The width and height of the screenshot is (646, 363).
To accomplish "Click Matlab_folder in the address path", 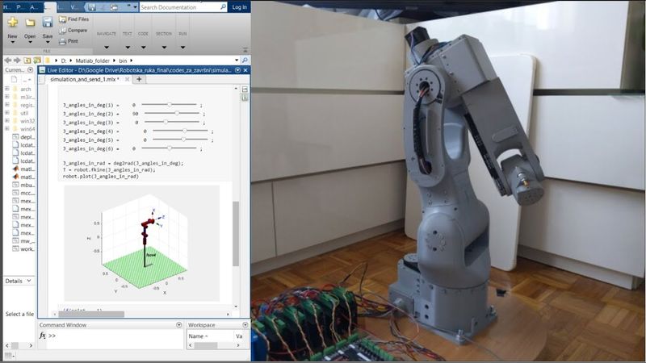I will click(x=92, y=60).
